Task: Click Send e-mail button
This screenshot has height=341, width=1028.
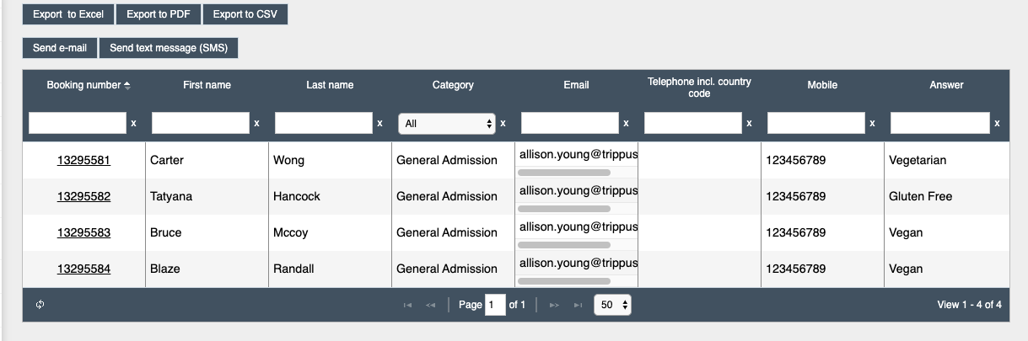Action: 60,48
